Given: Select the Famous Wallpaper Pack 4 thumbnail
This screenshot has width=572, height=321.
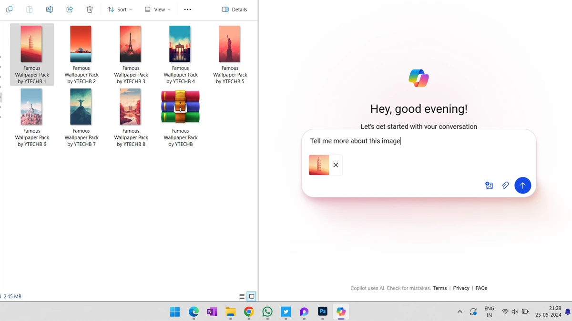Looking at the screenshot, I should click(x=180, y=43).
